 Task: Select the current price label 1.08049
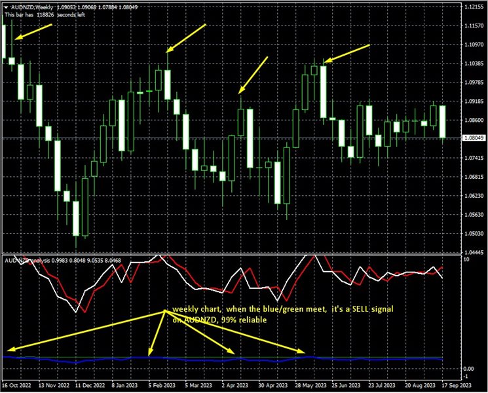coord(474,138)
